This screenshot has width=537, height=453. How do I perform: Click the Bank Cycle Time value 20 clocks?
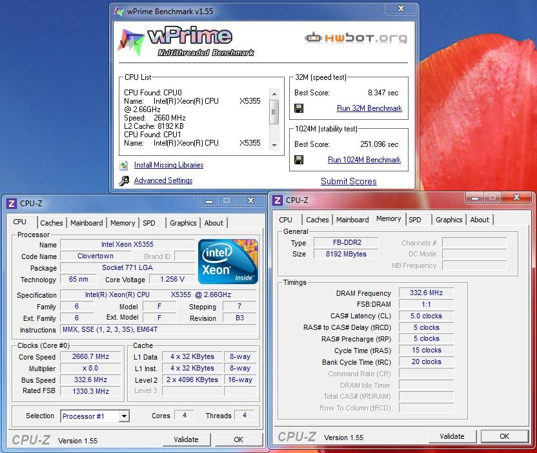click(427, 361)
